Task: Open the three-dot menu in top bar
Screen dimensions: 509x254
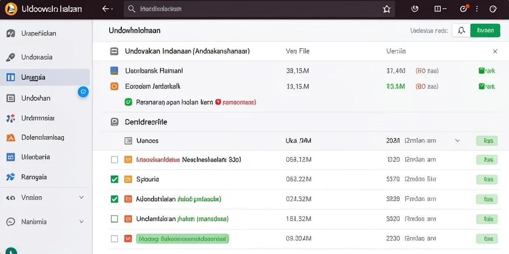Action: [477, 9]
